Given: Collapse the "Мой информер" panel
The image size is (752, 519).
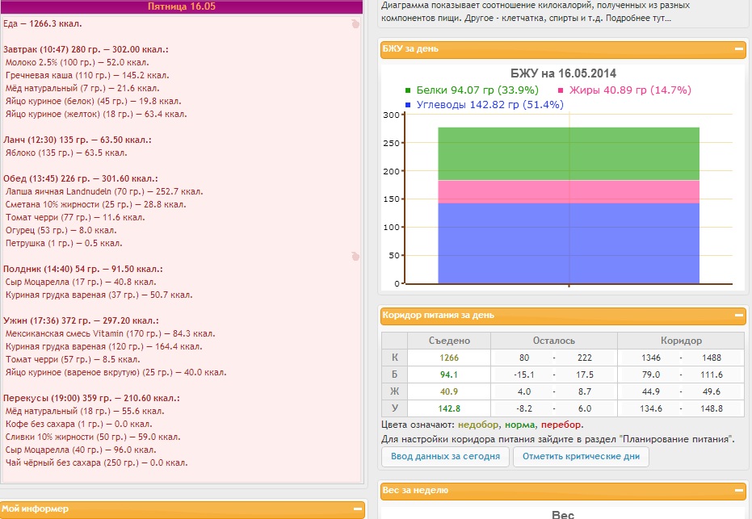Looking at the screenshot, I should tap(358, 509).
